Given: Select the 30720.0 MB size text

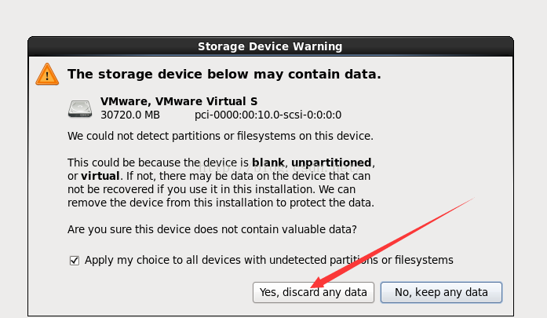Looking at the screenshot, I should 130,115.
